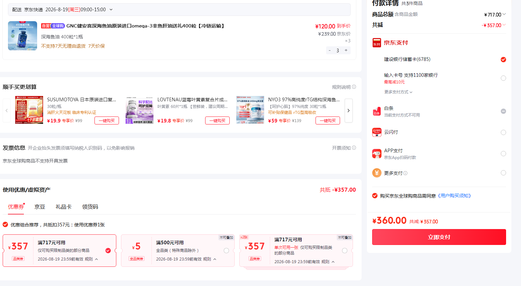Show next recommended products with right arrow
The width and height of the screenshot is (521, 286).
coord(349,111)
